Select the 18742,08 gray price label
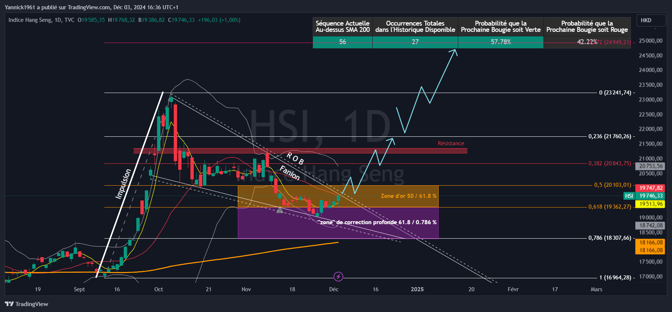Viewport: 672px width, 312px height. 651,225
